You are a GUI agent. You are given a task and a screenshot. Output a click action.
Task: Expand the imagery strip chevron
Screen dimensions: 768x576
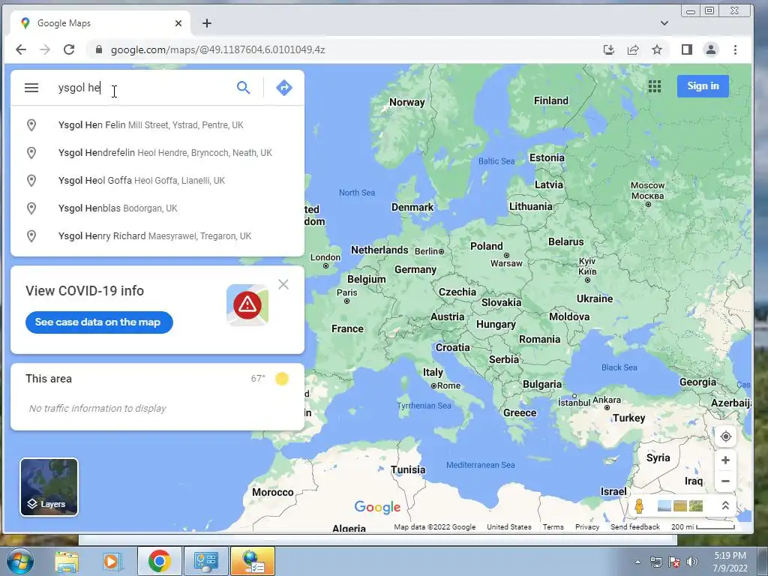[725, 505]
